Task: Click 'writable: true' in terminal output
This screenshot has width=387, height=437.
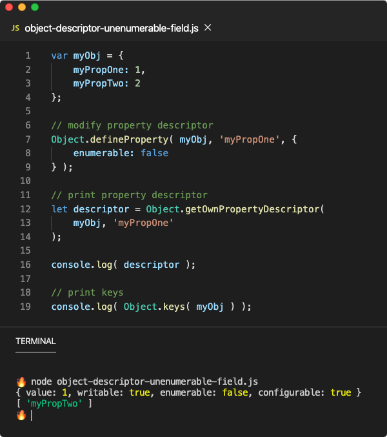Action: tap(114, 392)
